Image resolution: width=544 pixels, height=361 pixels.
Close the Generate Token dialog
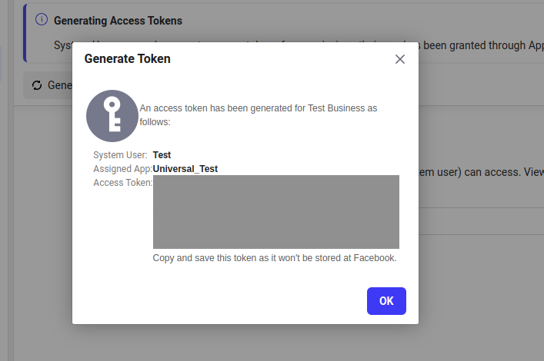pyautogui.click(x=400, y=59)
